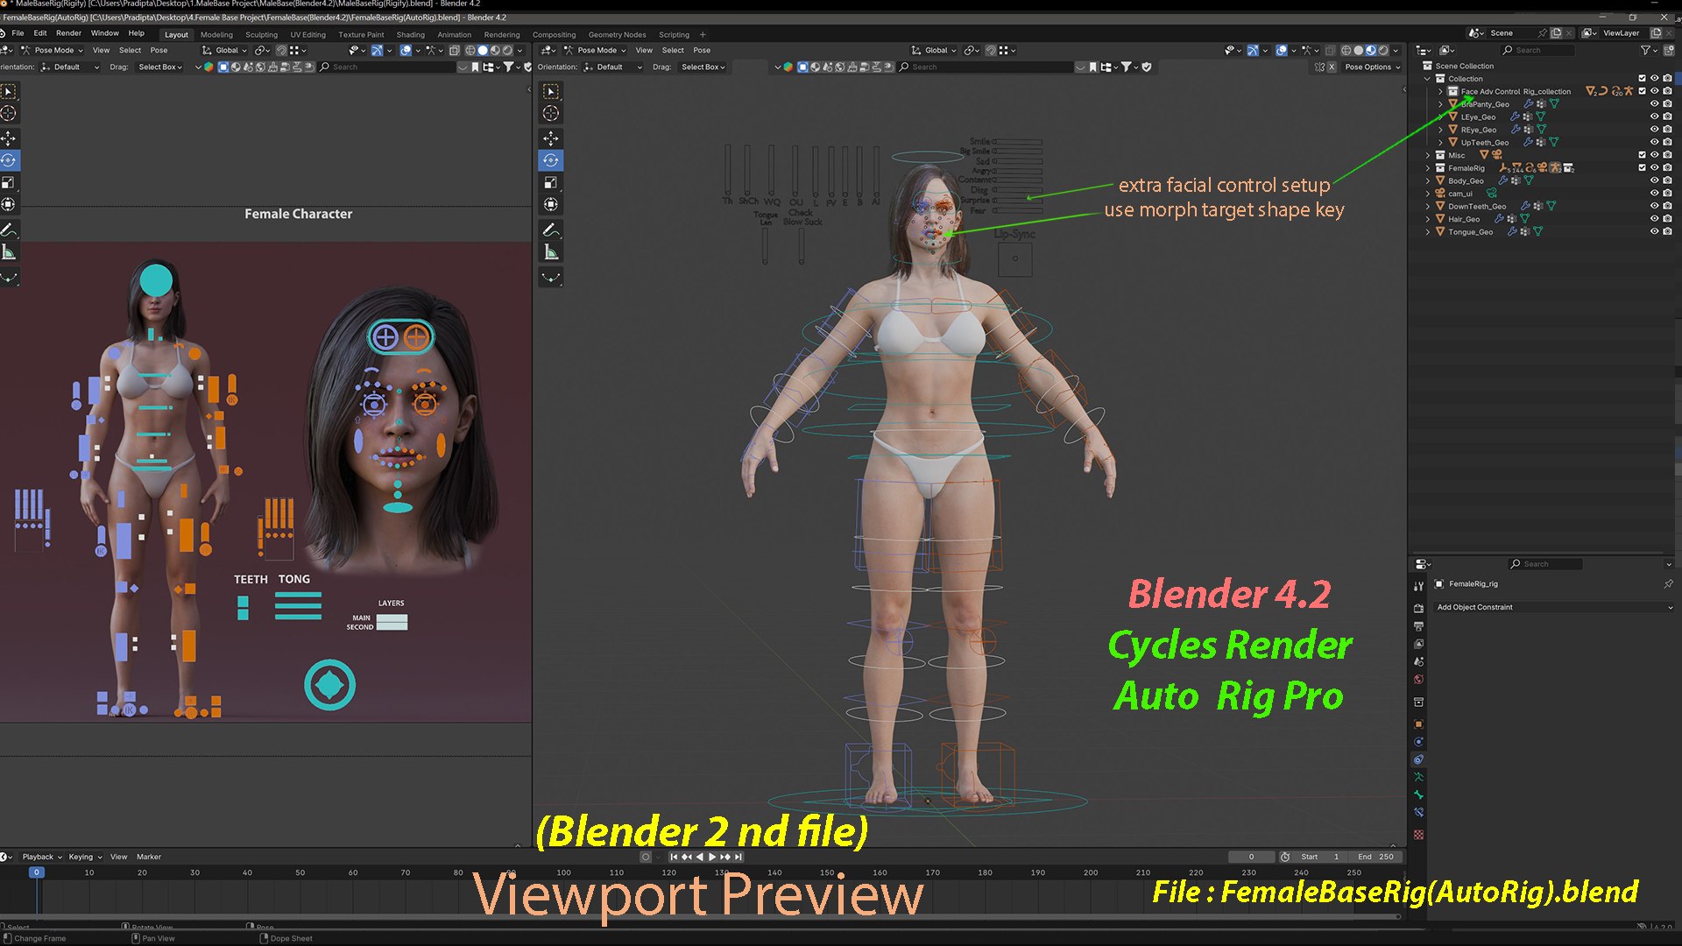The height and width of the screenshot is (946, 1682).
Task: Open the Scene properties tab
Action: [x=1418, y=661]
